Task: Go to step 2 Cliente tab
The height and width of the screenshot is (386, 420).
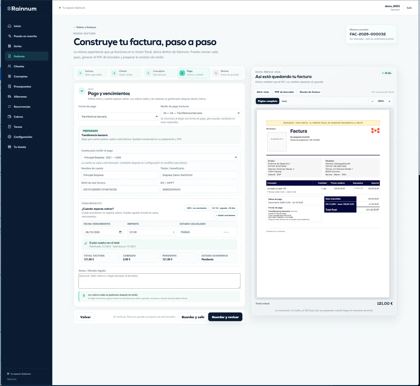Action: [x=126, y=73]
